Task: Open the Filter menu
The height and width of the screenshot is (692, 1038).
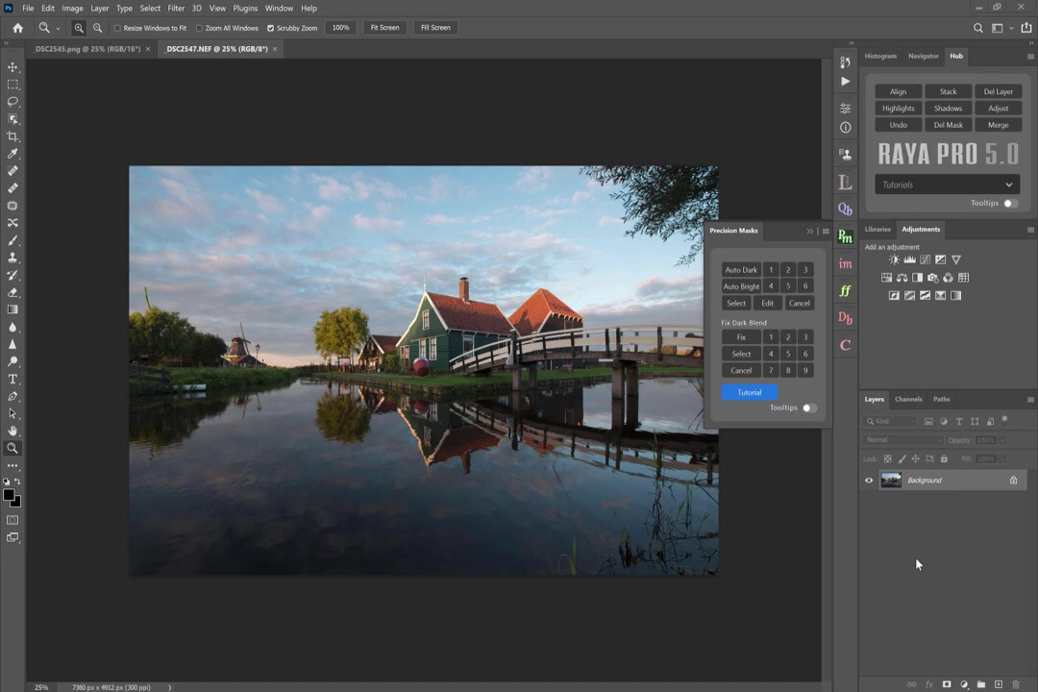Action: point(176,8)
